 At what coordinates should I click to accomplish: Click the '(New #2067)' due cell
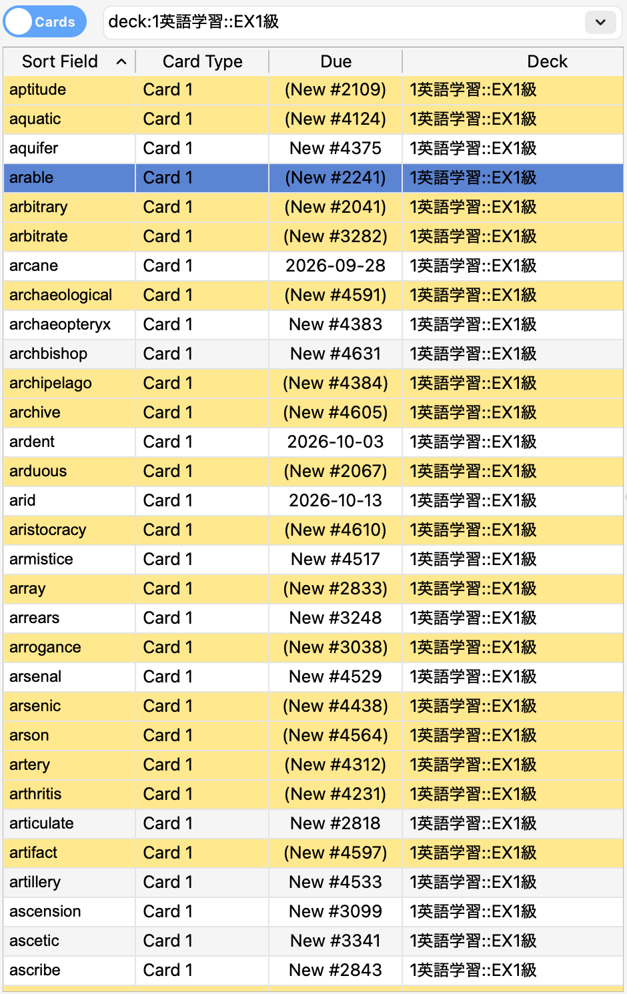click(336, 471)
